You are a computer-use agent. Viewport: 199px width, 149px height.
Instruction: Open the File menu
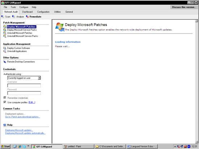click(x=5, y=7)
